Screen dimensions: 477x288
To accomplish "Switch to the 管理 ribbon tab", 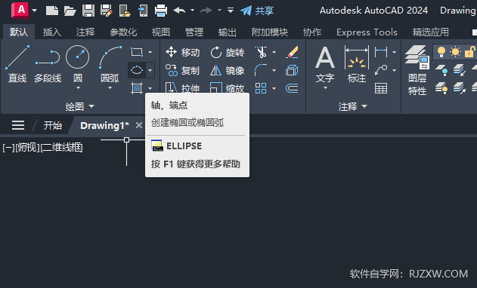I will point(194,32).
